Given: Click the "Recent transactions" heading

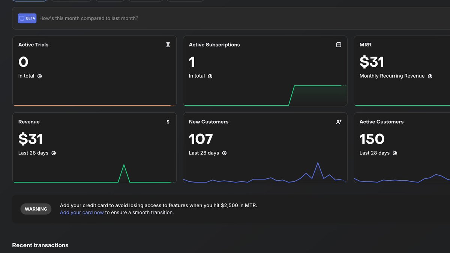Looking at the screenshot, I should 40,245.
